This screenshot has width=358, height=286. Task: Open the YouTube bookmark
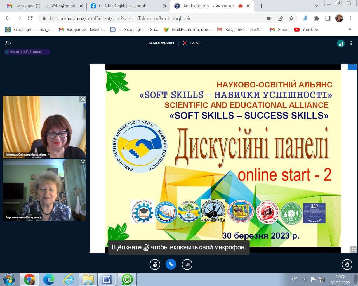(306, 29)
